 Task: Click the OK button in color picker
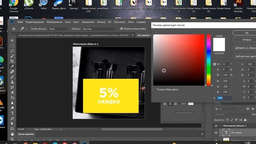pyautogui.click(x=244, y=33)
